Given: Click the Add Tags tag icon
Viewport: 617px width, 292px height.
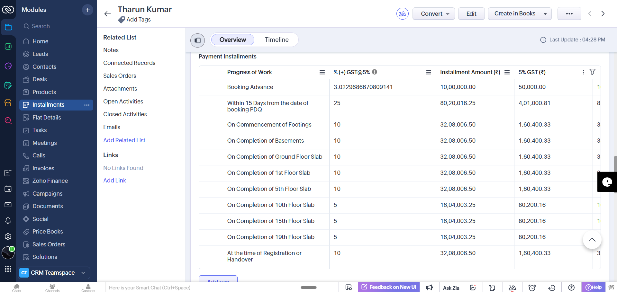Looking at the screenshot, I should coord(122,20).
